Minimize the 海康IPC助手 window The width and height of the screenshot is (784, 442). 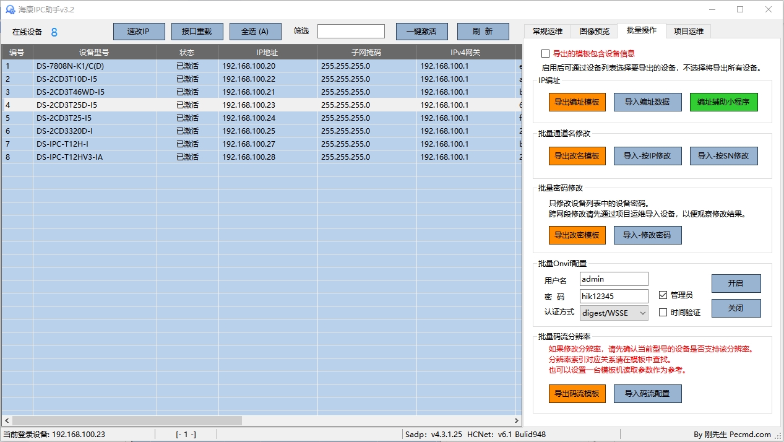[712, 9]
